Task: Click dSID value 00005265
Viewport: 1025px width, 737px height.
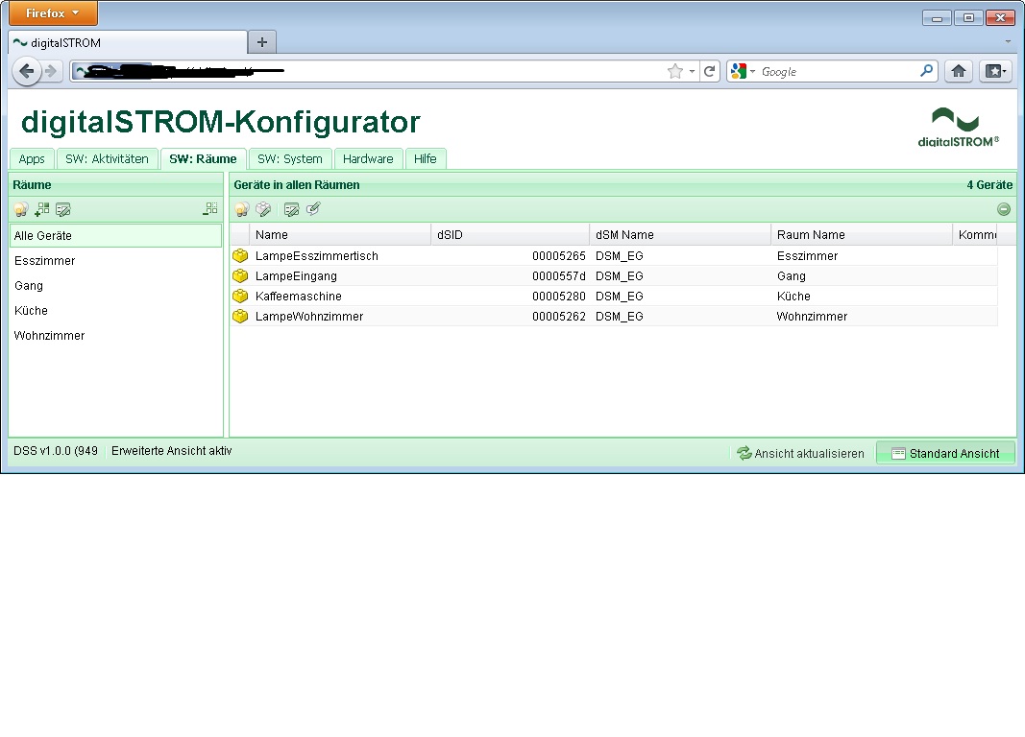Action: (558, 256)
